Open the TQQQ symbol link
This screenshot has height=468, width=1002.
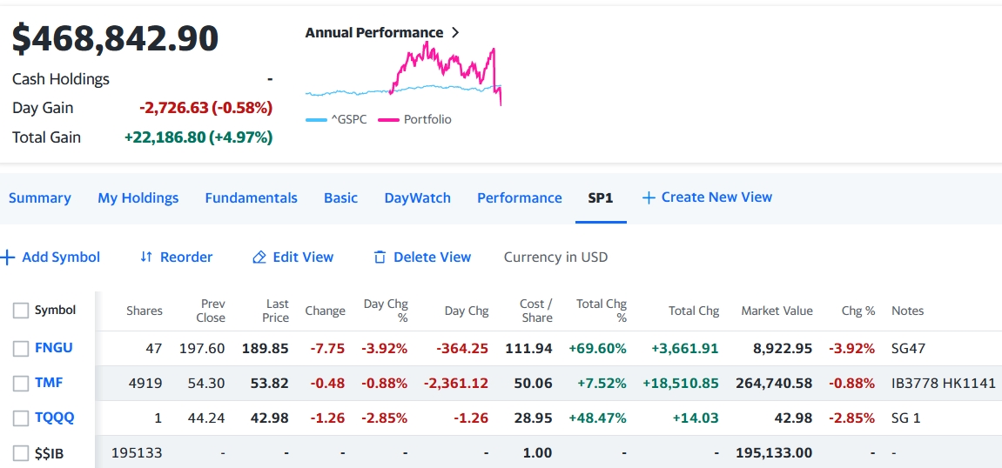[x=54, y=418]
